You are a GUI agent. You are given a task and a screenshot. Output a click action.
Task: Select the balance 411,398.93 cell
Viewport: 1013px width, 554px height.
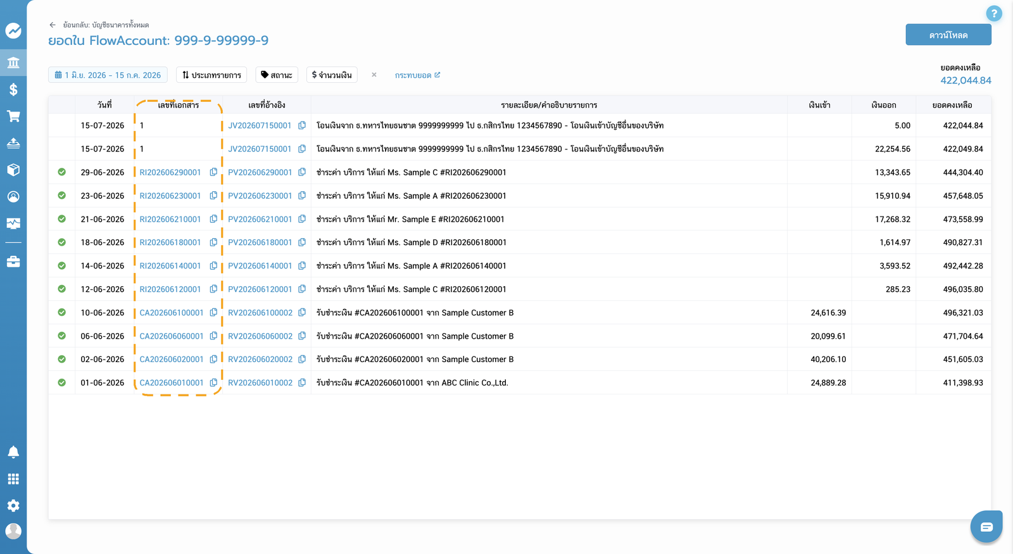pos(963,382)
